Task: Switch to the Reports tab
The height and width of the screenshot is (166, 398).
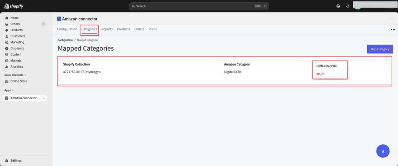Action: [x=107, y=29]
